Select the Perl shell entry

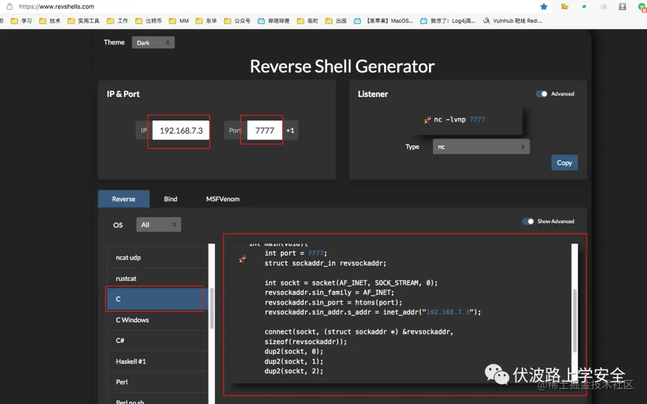(x=158, y=382)
